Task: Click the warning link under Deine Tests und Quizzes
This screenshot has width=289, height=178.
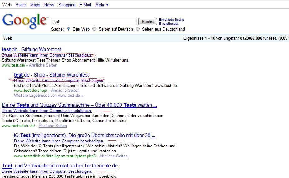Action: (47, 111)
